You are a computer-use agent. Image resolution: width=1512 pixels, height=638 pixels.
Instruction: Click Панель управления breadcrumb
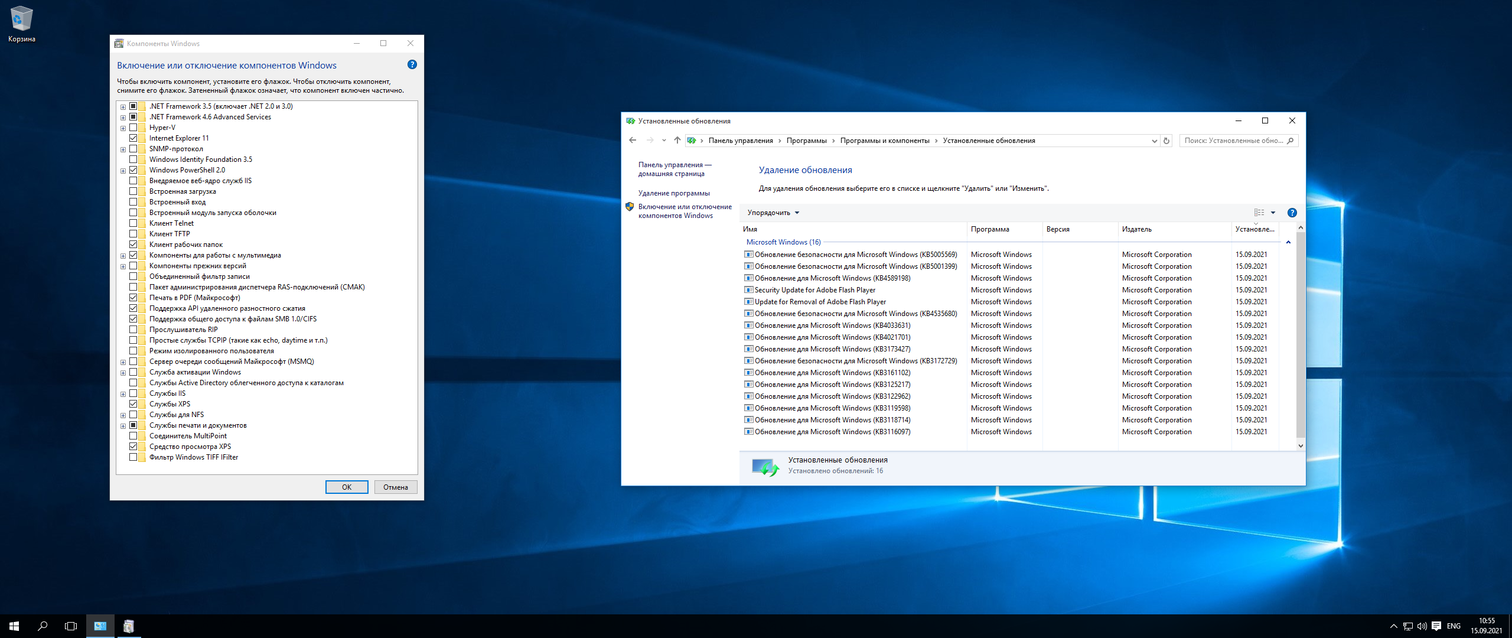pos(741,141)
